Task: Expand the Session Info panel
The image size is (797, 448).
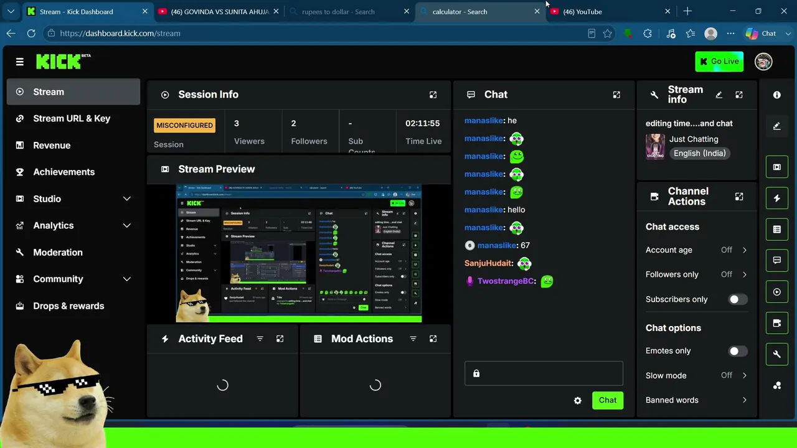Action: coord(433,95)
